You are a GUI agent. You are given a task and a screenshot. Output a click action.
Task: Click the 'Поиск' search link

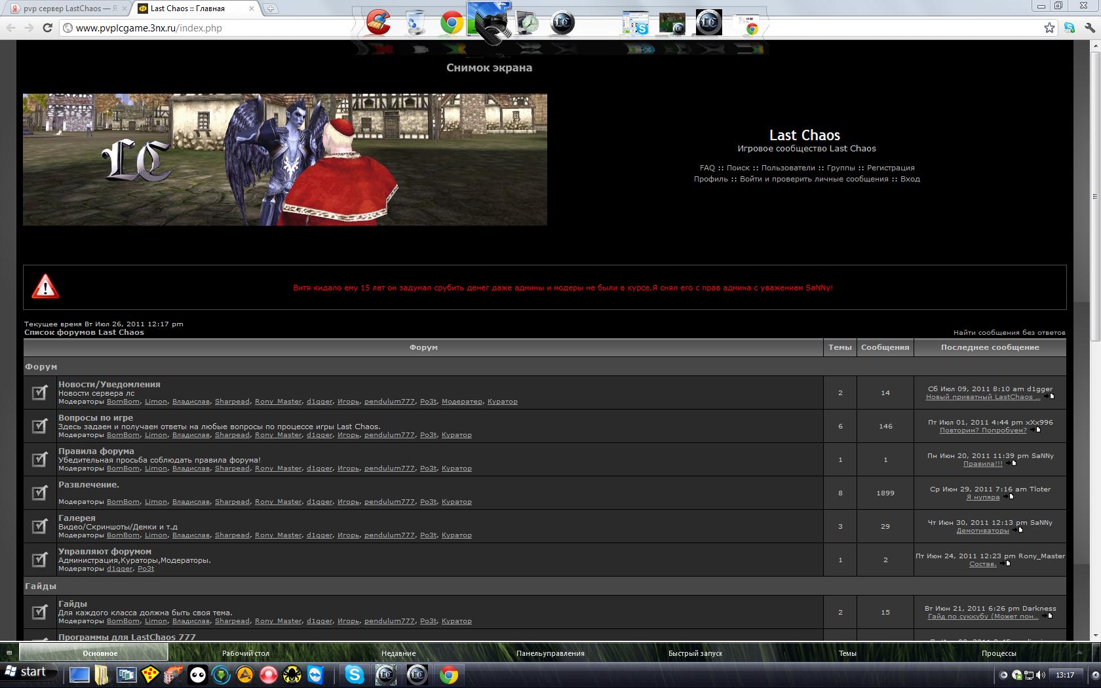coord(738,168)
